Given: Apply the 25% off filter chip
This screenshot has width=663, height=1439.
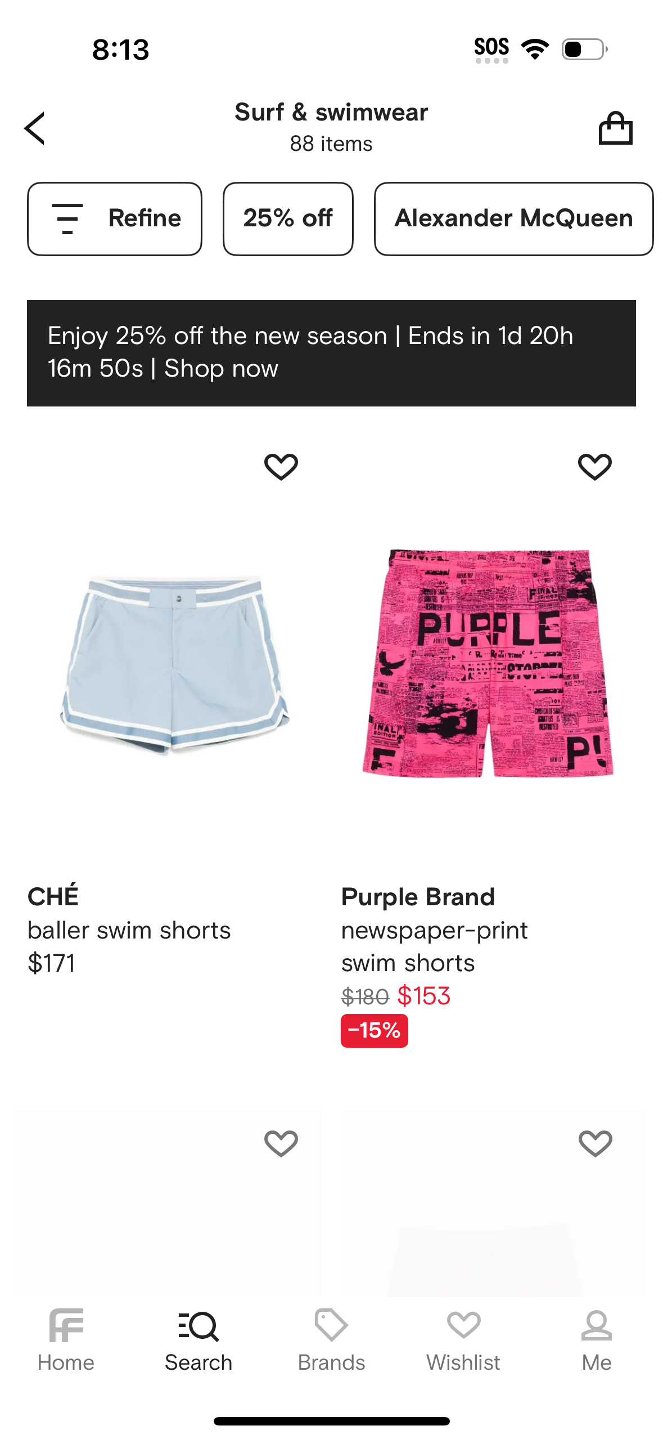Looking at the screenshot, I should 288,218.
